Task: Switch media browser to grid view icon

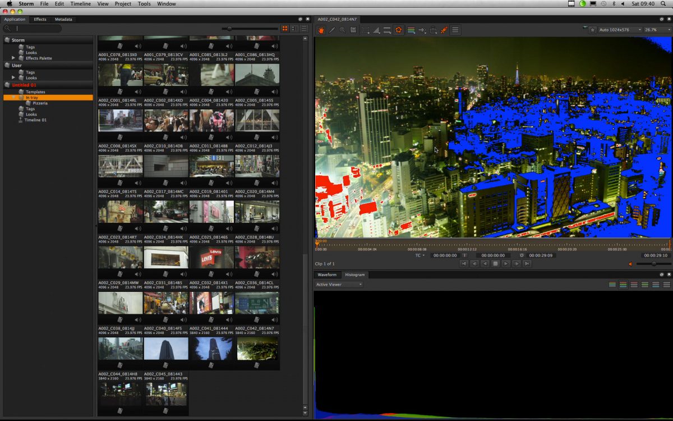Action: 285,28
